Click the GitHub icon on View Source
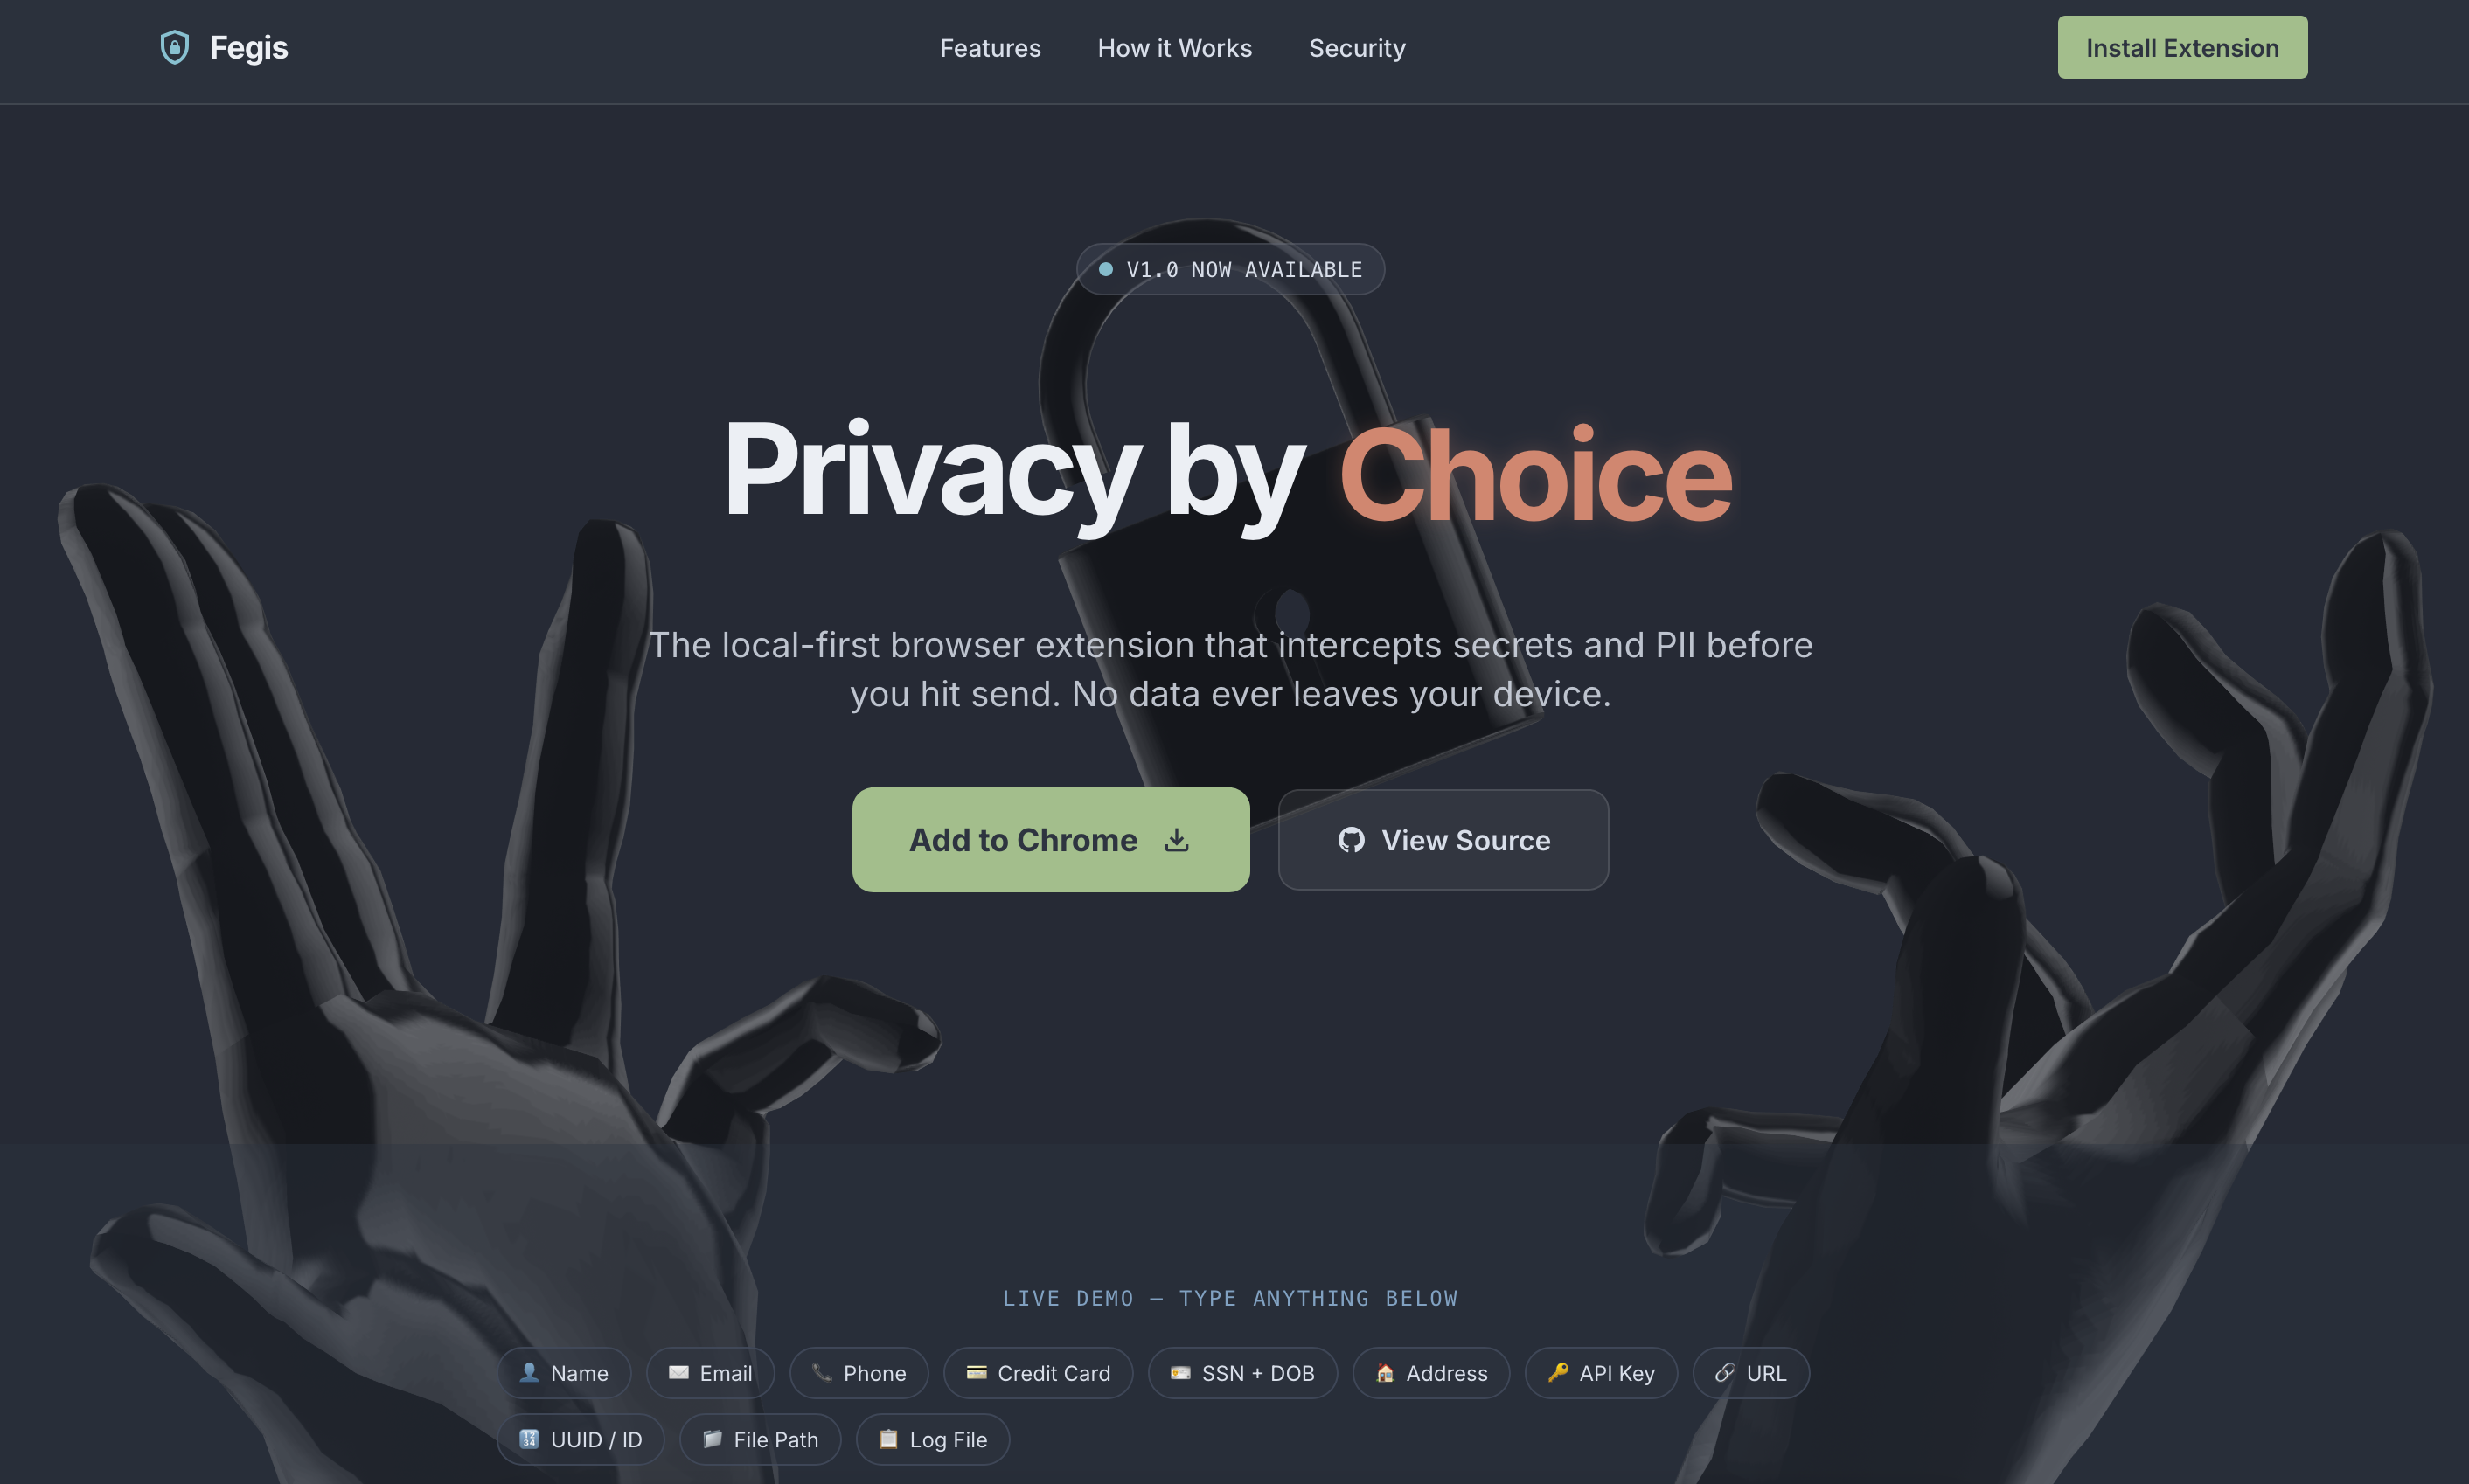The height and width of the screenshot is (1484, 2469). 1352,840
